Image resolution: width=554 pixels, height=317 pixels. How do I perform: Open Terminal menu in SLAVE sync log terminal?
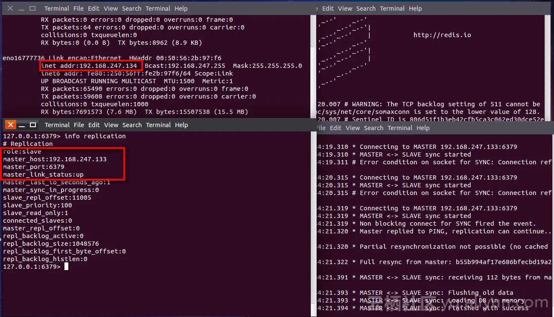(x=400, y=128)
